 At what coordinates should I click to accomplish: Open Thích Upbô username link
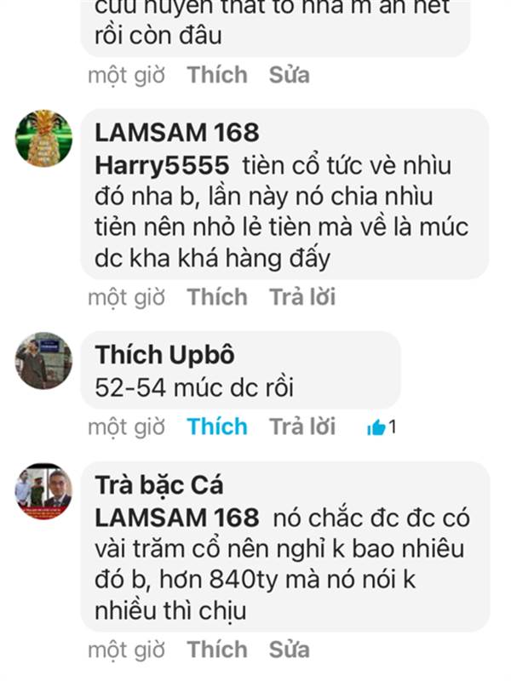coord(164,354)
